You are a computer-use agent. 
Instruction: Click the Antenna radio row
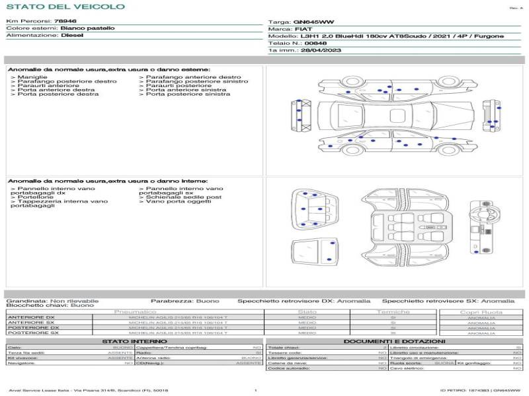coord(199,358)
